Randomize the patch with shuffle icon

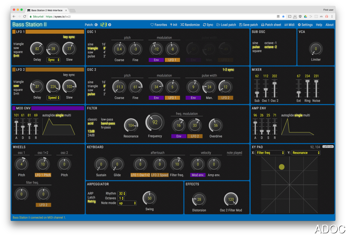(190, 25)
